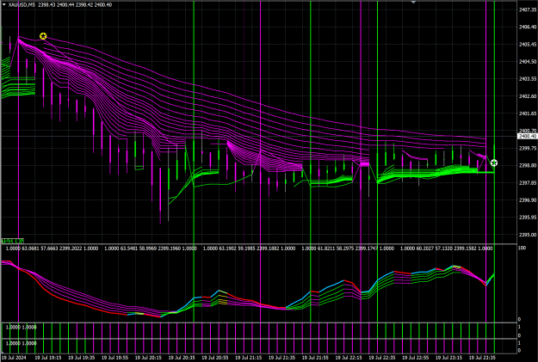Viewport: 538px width, 362px height.
Task: Click the 19 Jul 20:15 time label
Action: coord(149,358)
